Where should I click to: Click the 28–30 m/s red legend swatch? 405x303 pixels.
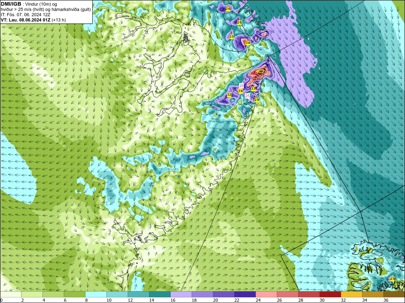point(309,294)
